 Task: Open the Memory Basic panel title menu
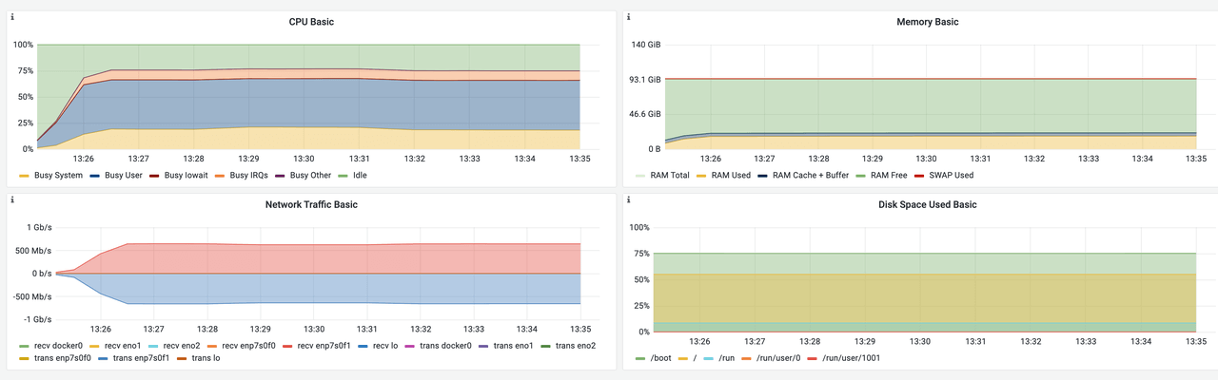point(928,22)
